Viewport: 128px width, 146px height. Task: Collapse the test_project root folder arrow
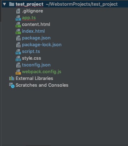pos(5,4)
